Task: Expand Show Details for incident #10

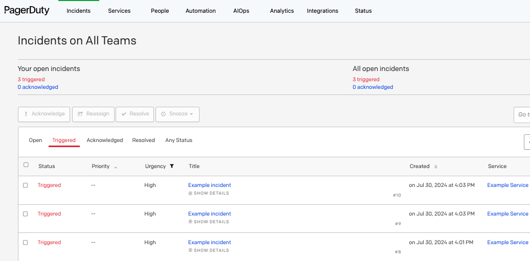Action: coord(209,194)
